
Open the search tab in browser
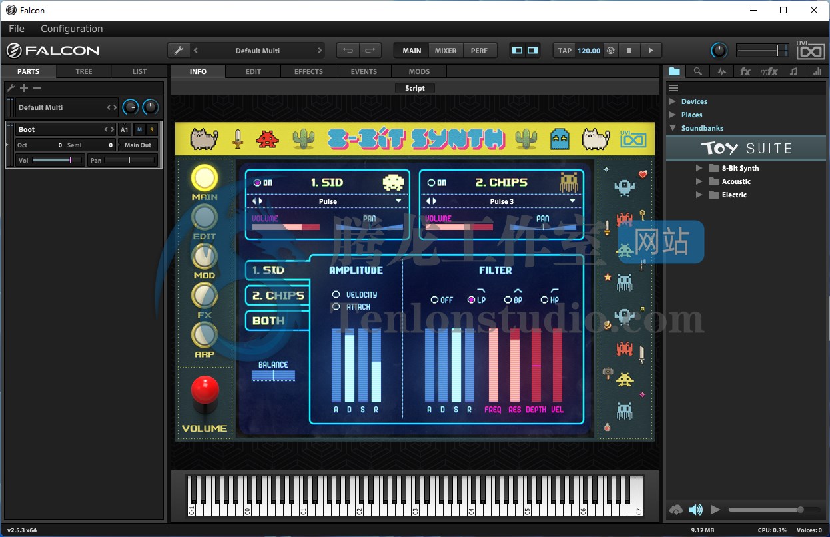tap(697, 71)
